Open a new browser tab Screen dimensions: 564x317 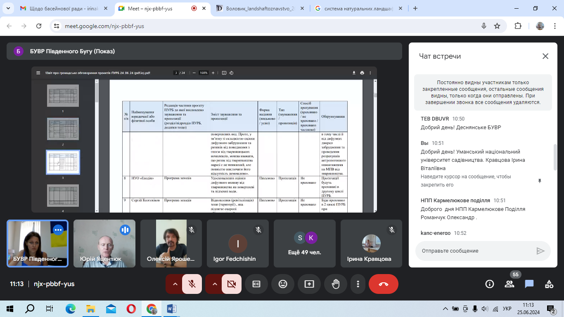415,8
